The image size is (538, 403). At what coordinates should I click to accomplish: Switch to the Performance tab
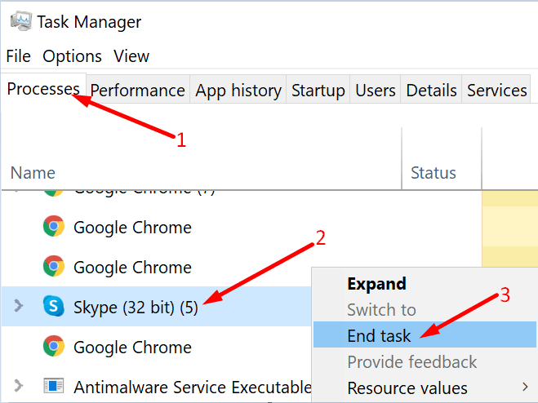click(x=137, y=91)
